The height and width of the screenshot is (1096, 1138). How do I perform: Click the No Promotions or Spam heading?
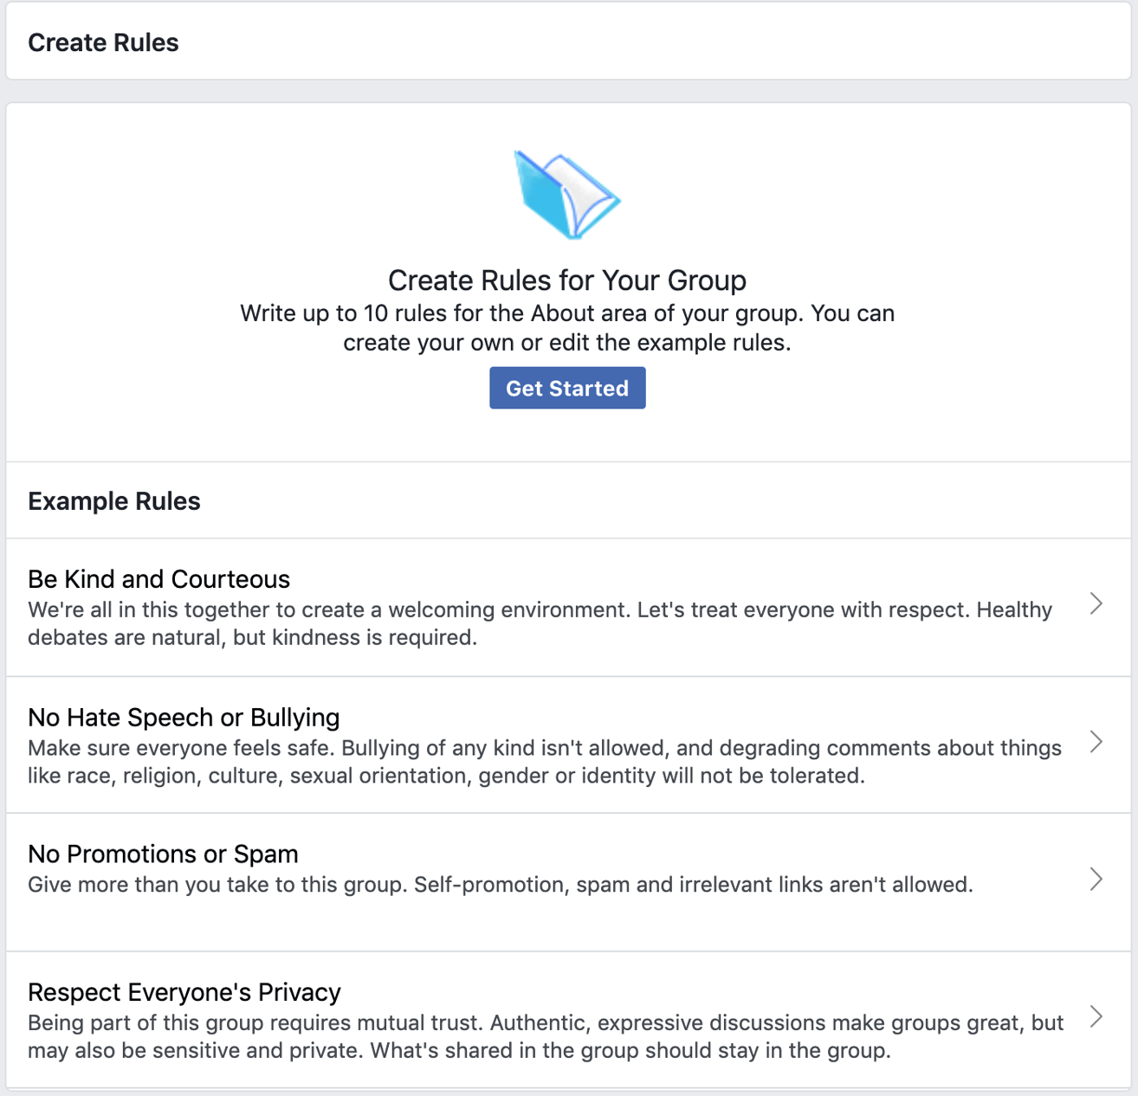(163, 854)
